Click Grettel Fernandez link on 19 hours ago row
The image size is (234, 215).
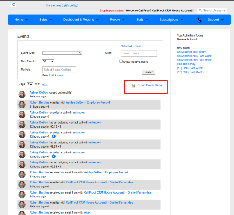coord(99,202)
